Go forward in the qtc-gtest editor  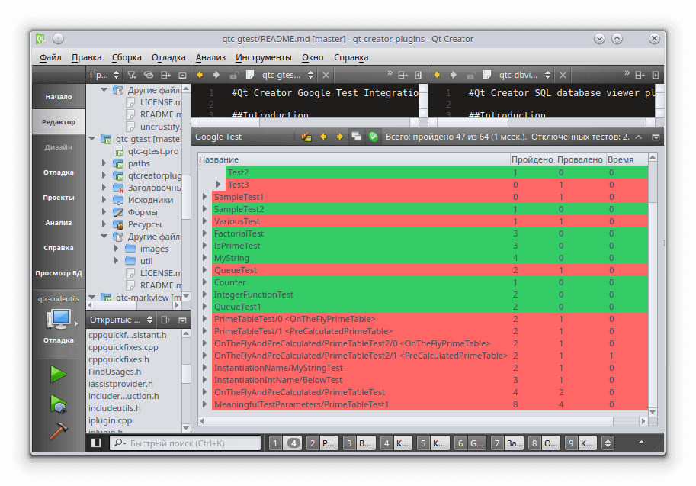tap(216, 75)
